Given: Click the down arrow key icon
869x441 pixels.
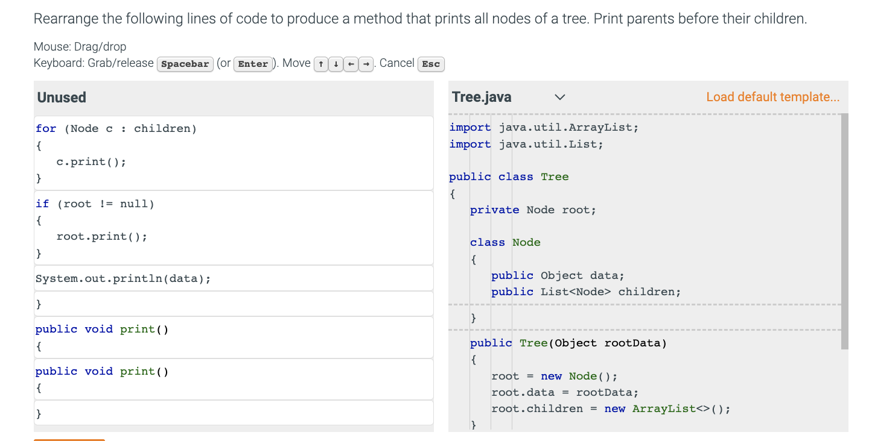Looking at the screenshot, I should tap(336, 64).
